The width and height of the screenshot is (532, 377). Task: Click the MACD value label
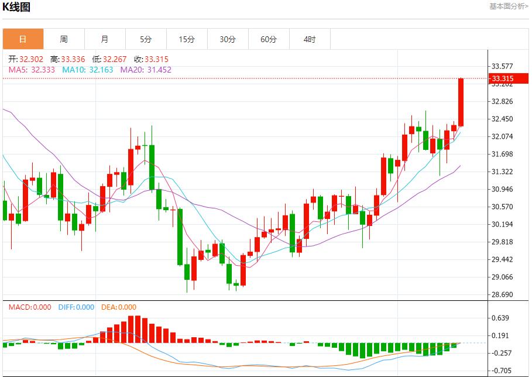(29, 307)
